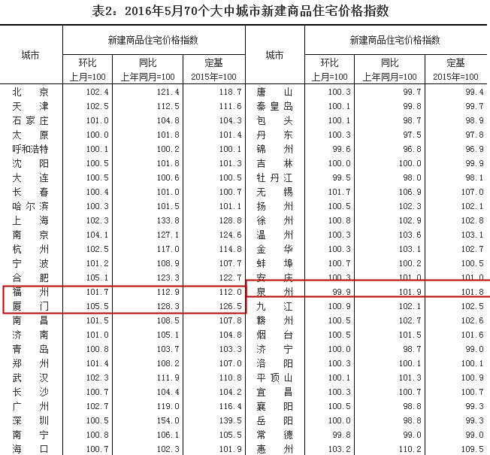This screenshot has width=490, height=455.
Task: Select Dandong's 同比 value 97.5
Action: pos(412,135)
